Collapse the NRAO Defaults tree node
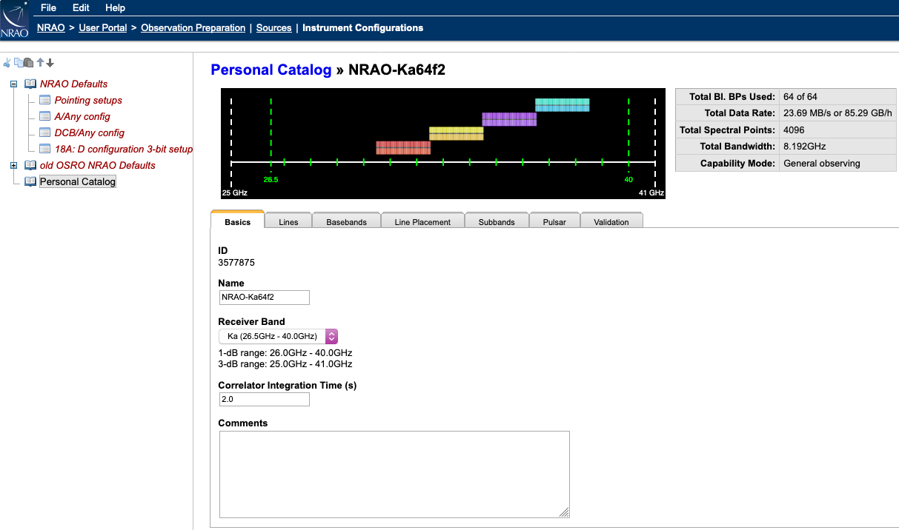 coord(13,84)
